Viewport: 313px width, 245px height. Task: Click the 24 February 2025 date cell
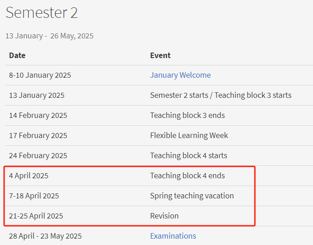point(38,156)
